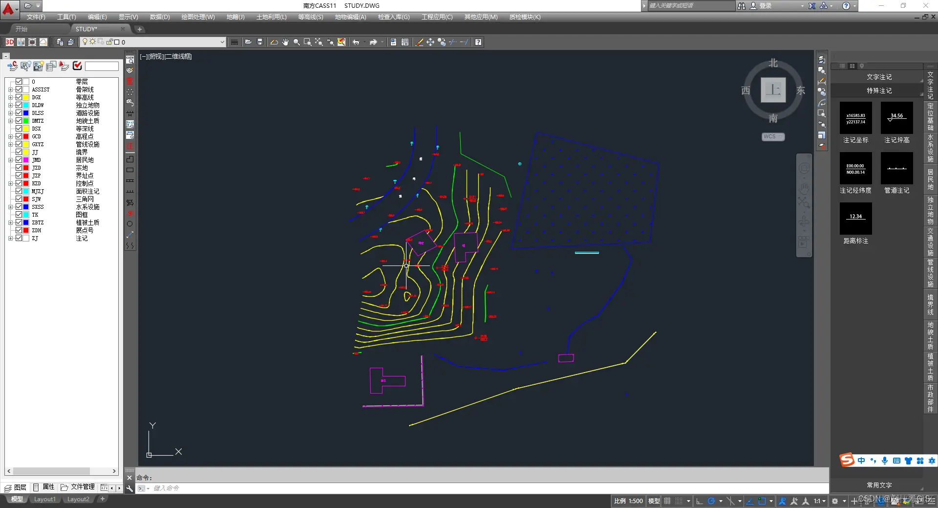Toggle the TK layer checkbox
Viewport: 938px width, 508px height.
(19, 215)
